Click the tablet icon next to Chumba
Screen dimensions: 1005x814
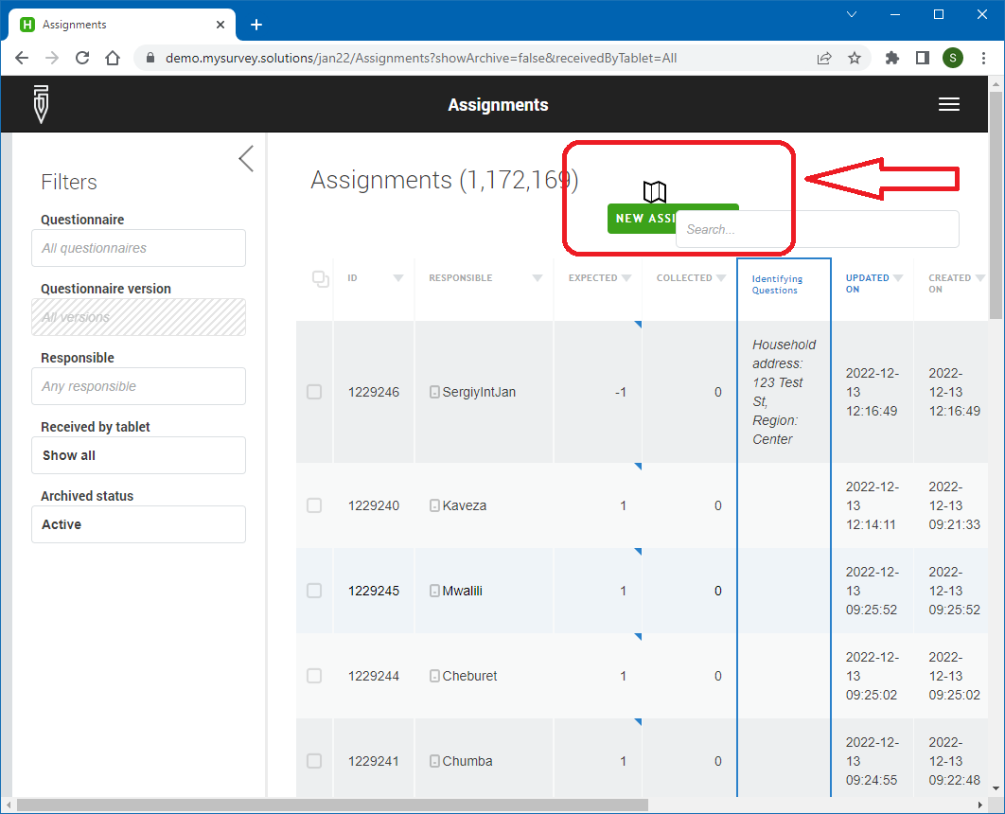click(434, 761)
